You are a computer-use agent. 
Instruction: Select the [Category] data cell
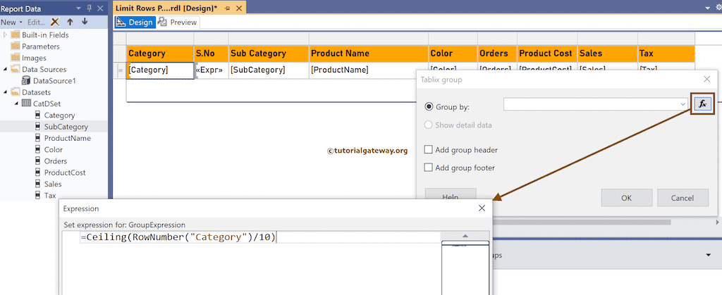pos(160,70)
